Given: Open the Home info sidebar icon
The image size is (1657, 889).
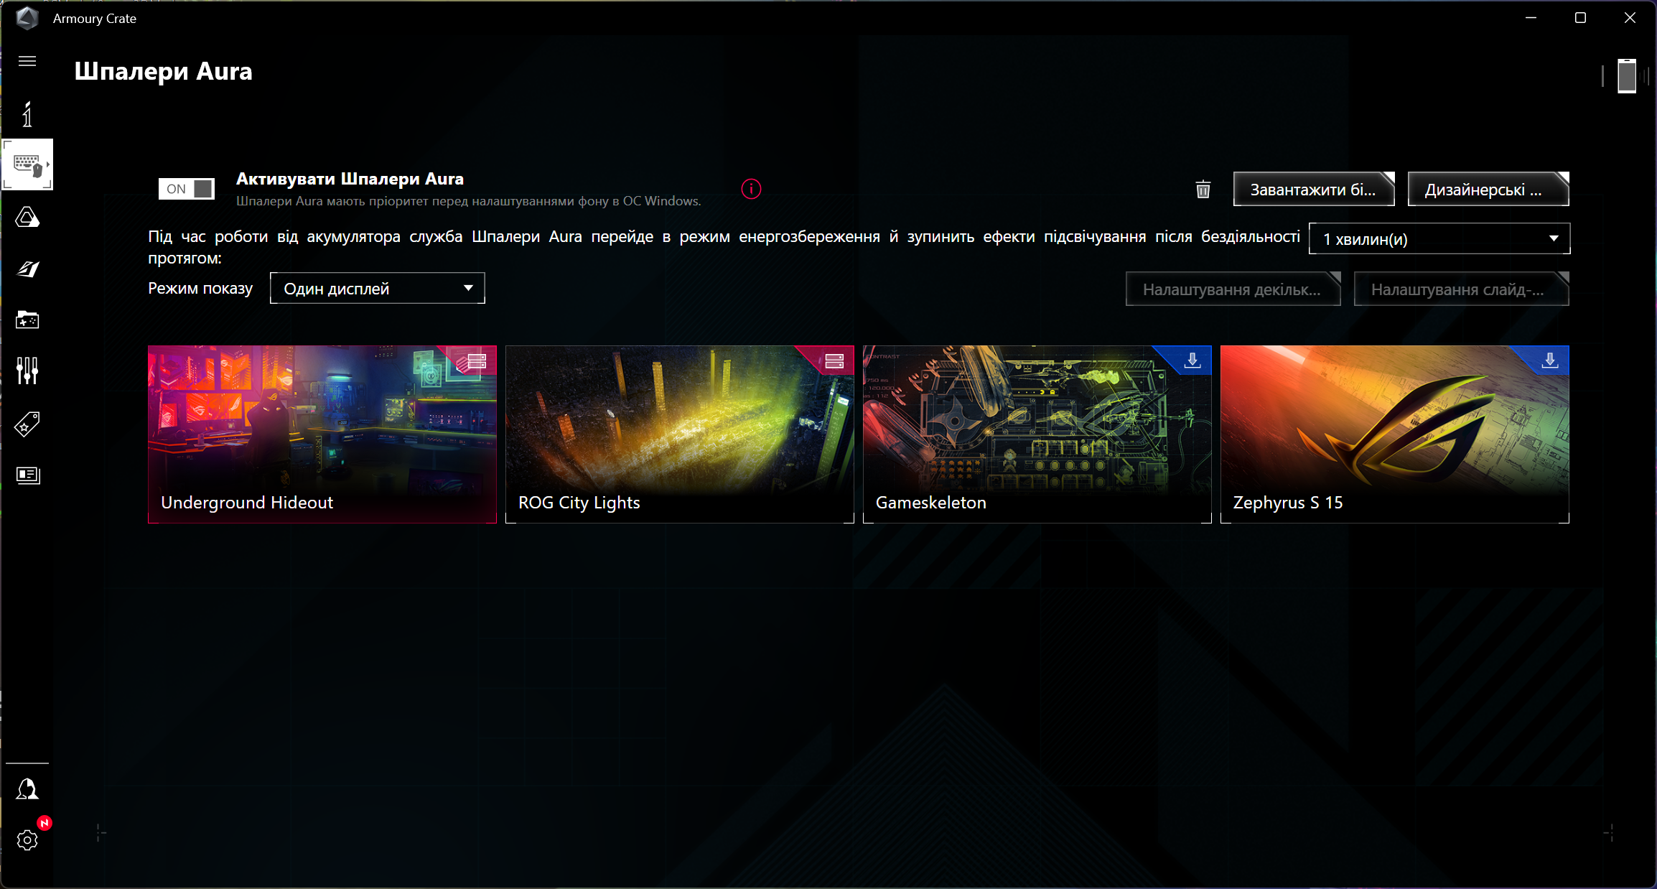Looking at the screenshot, I should click(27, 114).
